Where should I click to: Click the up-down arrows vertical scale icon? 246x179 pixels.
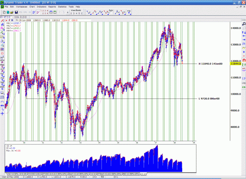244,33
